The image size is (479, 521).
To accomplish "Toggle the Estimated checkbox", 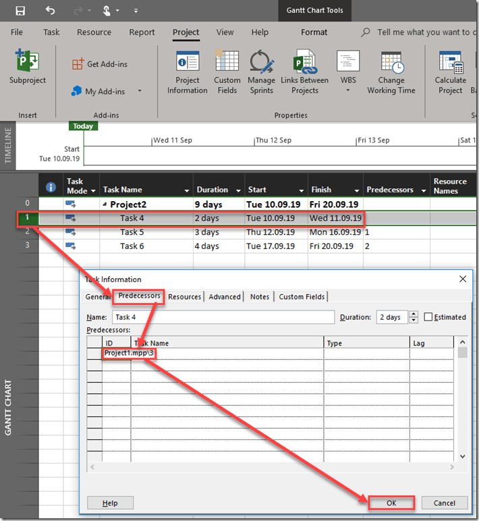I will click(428, 317).
